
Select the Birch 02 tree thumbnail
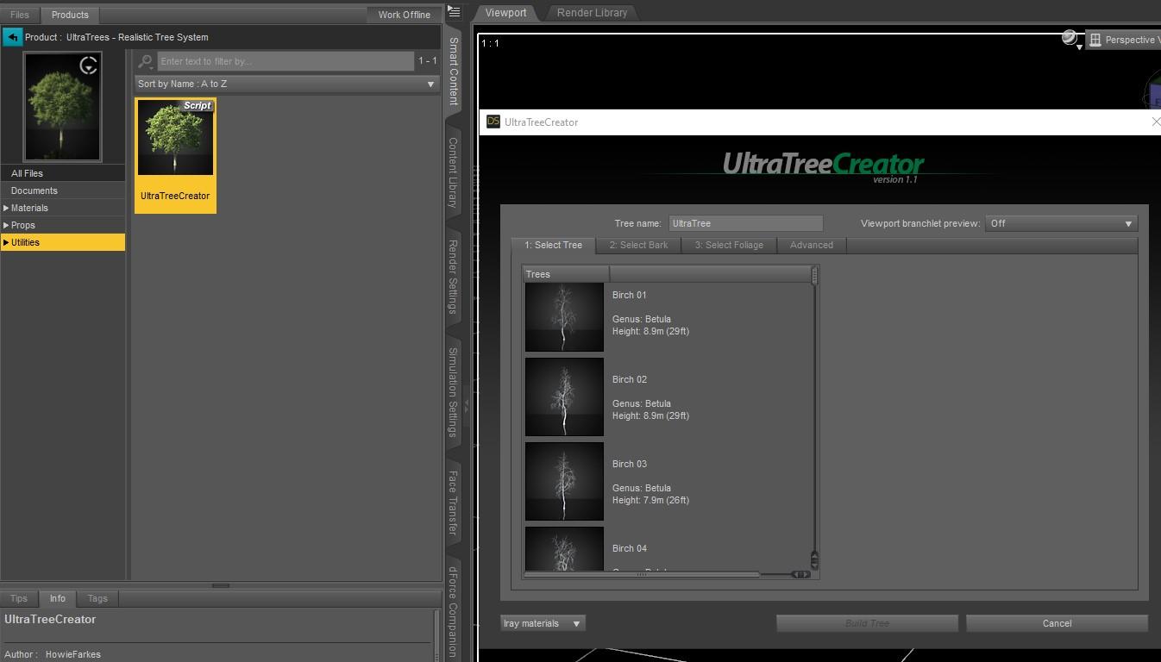(x=564, y=397)
